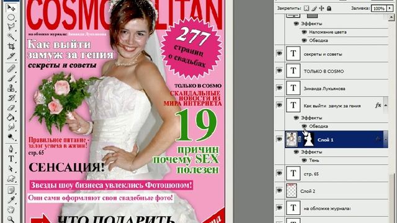Select Слой 1 layer mask thumbnail
Screen dimensions: 397x223
tap(308, 139)
